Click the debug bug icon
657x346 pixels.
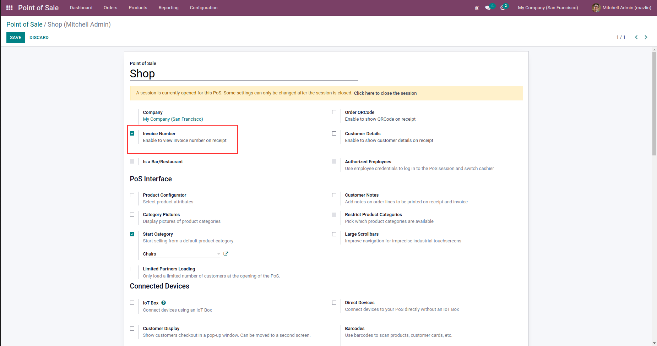pos(477,8)
